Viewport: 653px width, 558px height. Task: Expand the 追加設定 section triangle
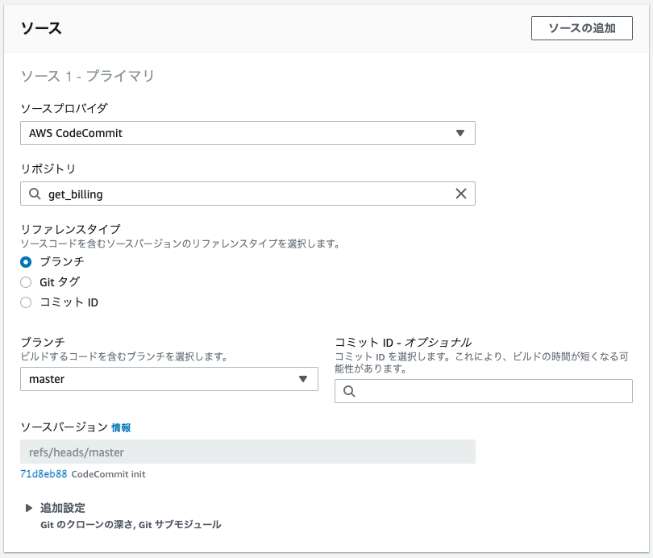[x=29, y=508]
